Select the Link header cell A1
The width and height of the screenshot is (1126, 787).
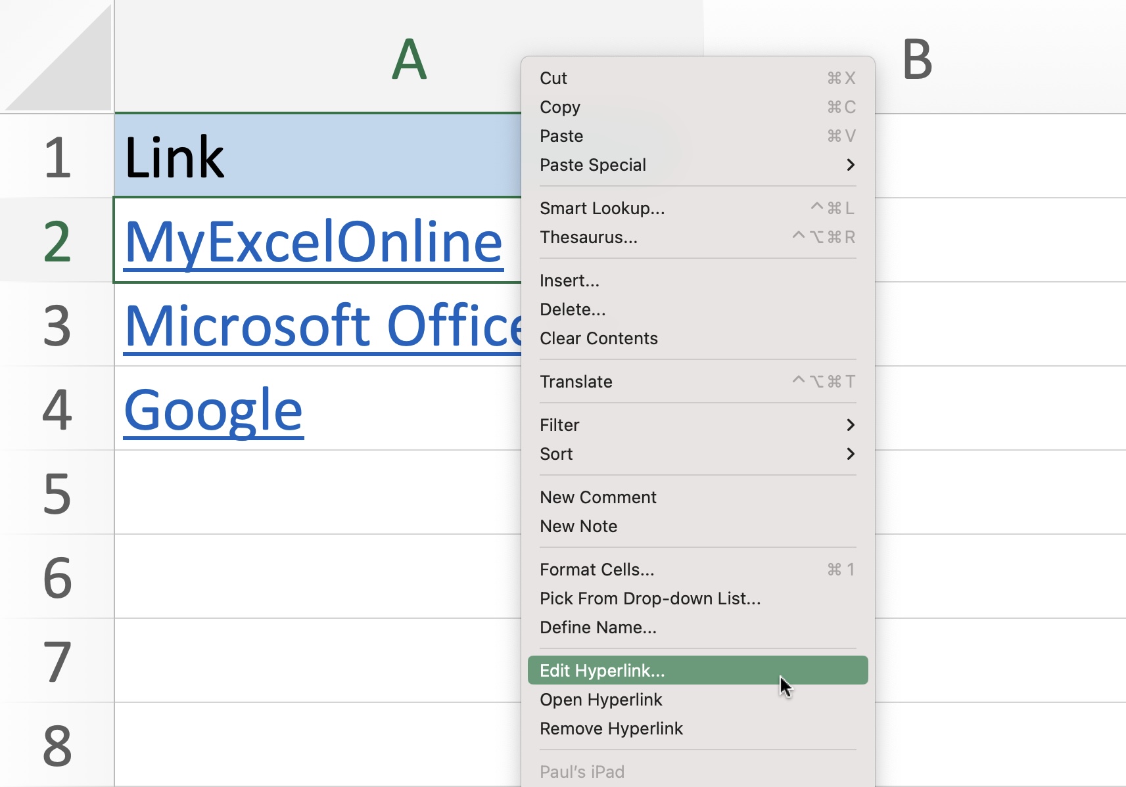coord(317,156)
